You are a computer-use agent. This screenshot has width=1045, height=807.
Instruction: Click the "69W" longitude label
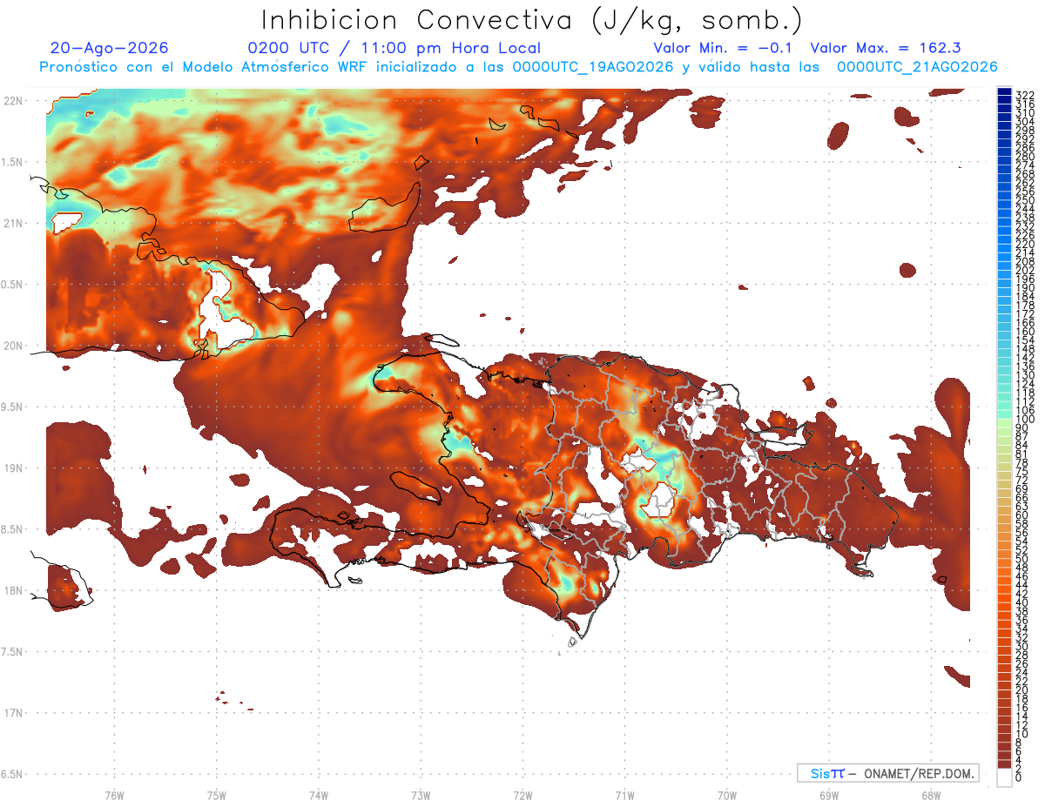(x=828, y=795)
